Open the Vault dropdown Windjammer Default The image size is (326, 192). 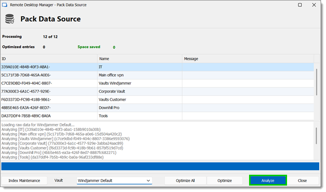coord(114,181)
